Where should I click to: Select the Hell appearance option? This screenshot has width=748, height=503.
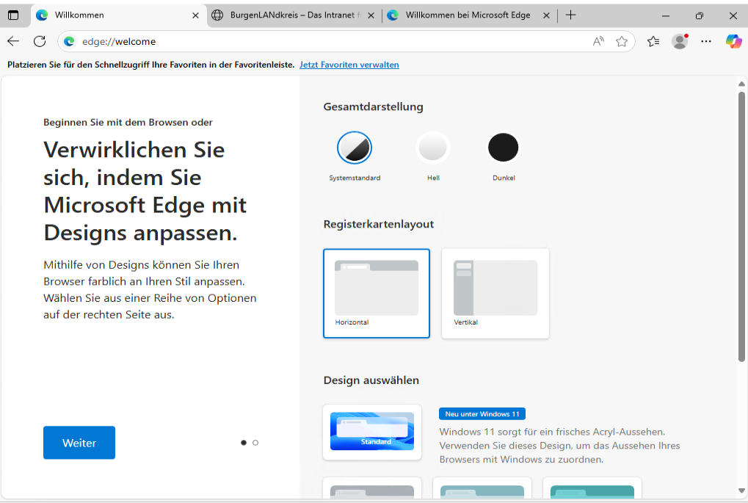pyautogui.click(x=433, y=148)
